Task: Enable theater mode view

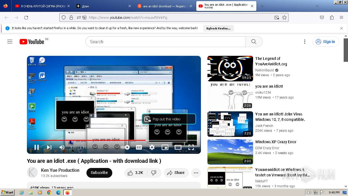Action: [x=178, y=147]
